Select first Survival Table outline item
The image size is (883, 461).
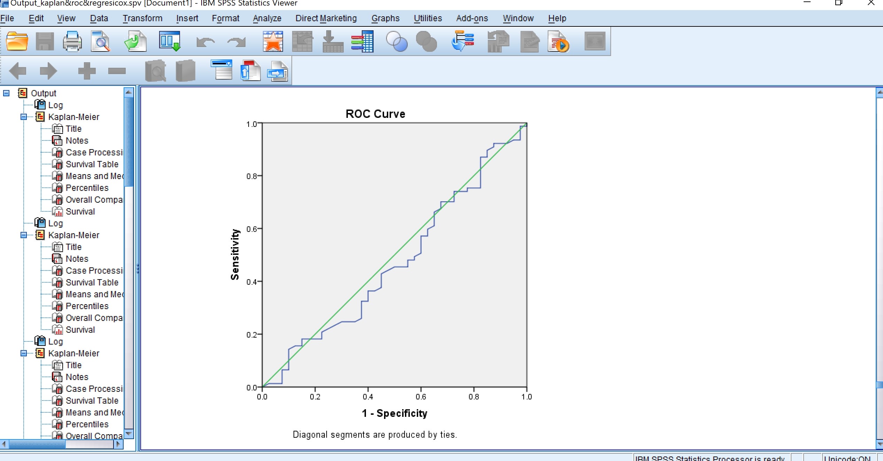point(92,164)
